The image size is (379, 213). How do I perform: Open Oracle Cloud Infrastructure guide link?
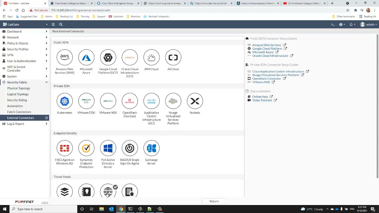270,56
